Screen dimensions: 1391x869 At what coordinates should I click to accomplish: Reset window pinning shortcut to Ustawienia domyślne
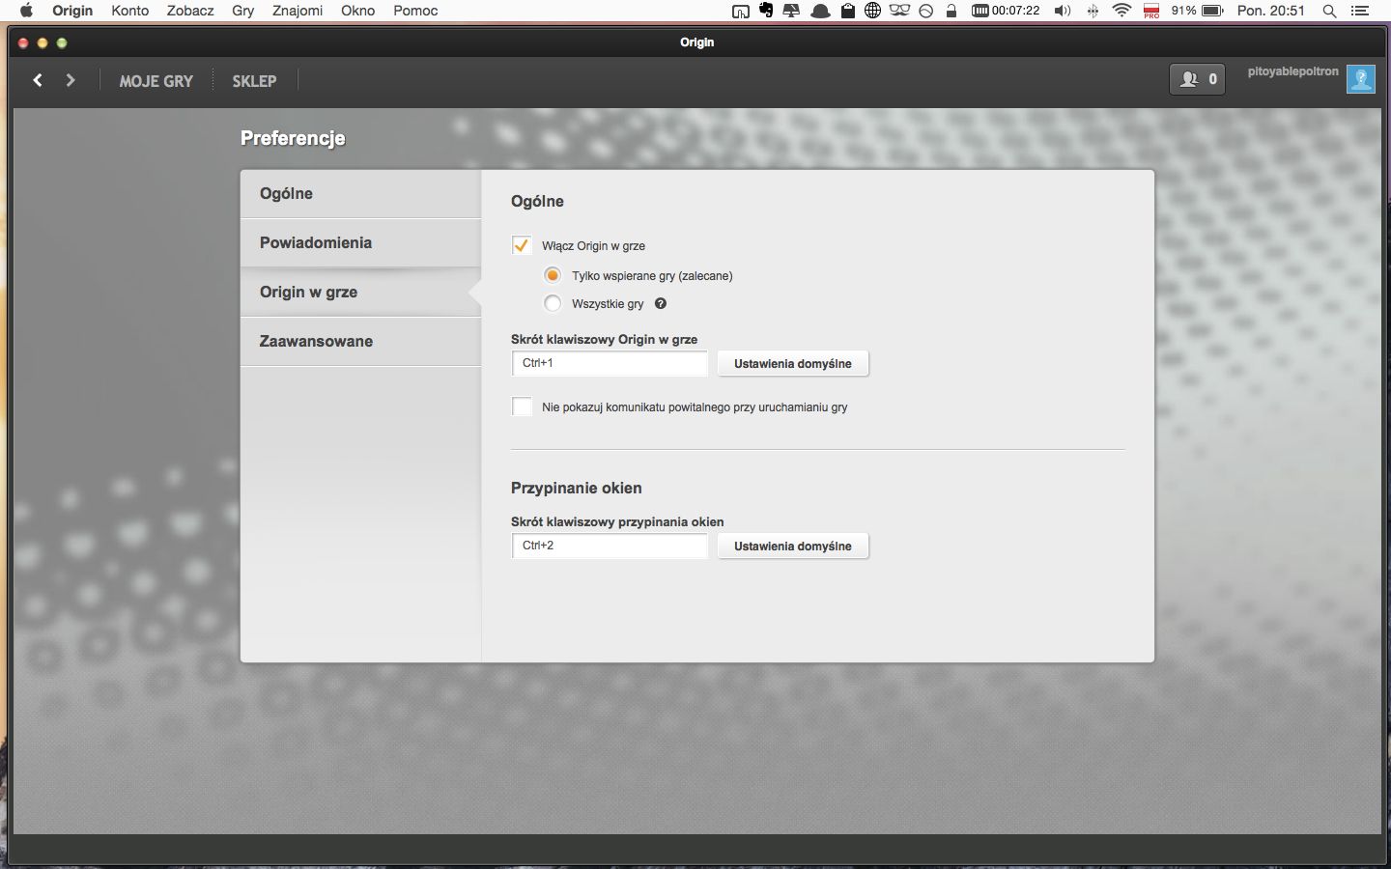click(x=793, y=547)
